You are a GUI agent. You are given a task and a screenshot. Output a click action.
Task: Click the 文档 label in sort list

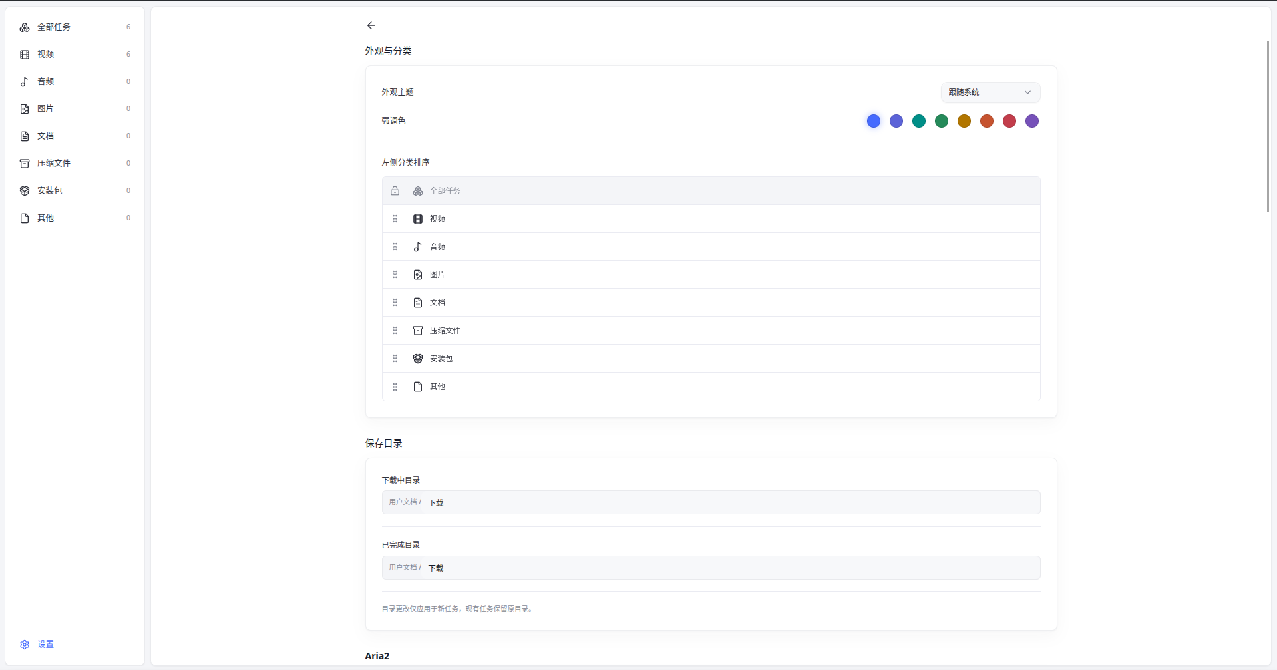tap(437, 303)
